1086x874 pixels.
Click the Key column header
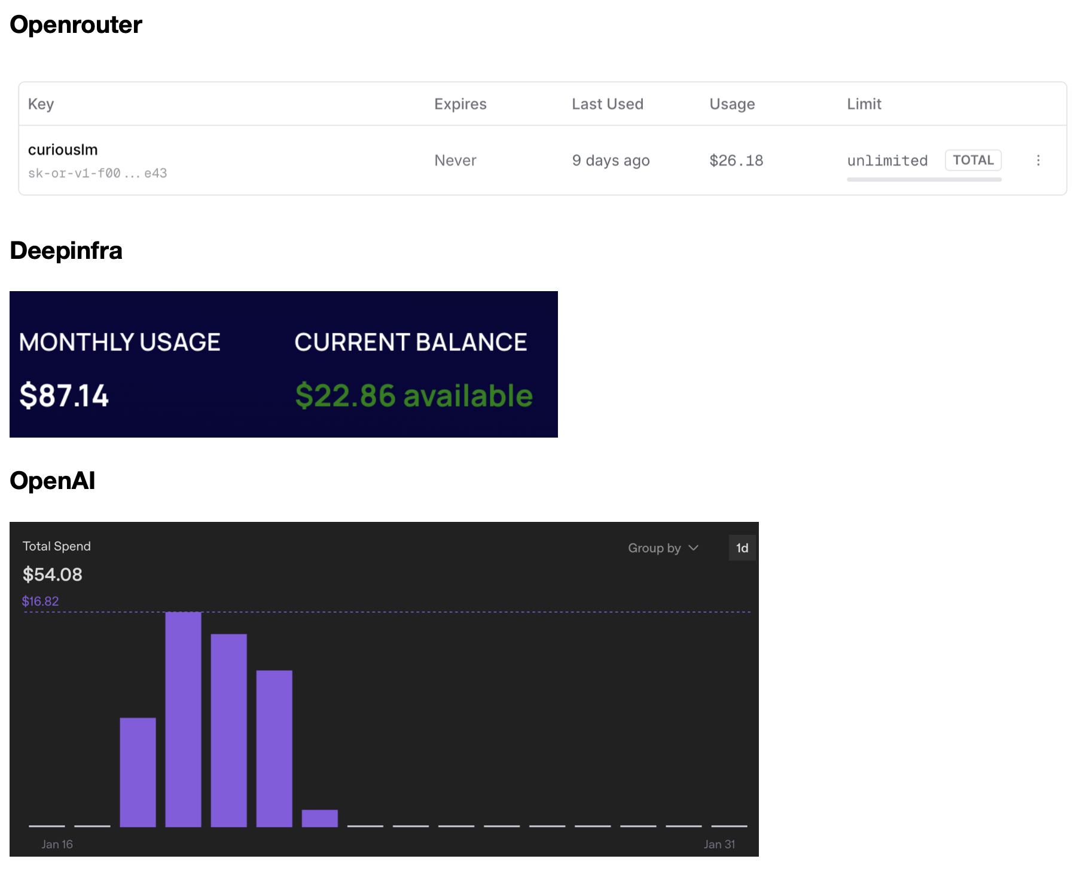(x=41, y=104)
